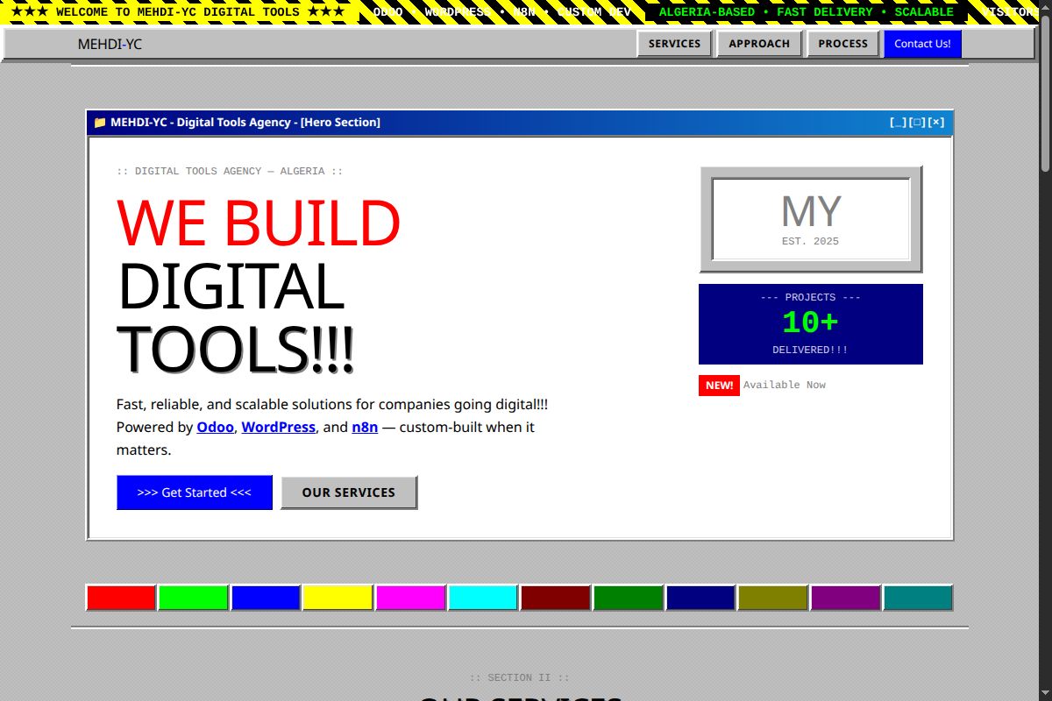Image resolution: width=1052 pixels, height=701 pixels.
Task: Click the red NEW! badge
Action: point(719,386)
